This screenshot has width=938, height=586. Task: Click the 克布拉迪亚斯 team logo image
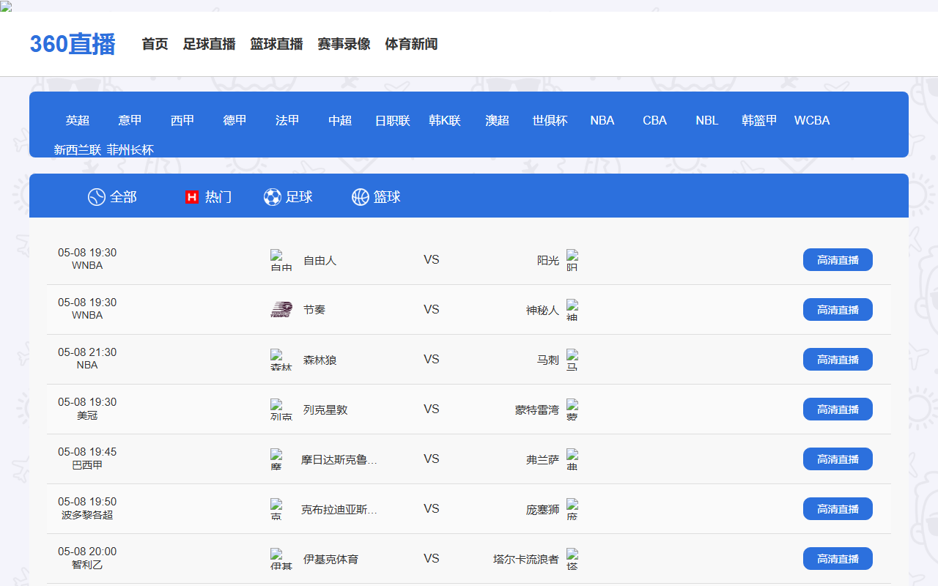coord(276,509)
